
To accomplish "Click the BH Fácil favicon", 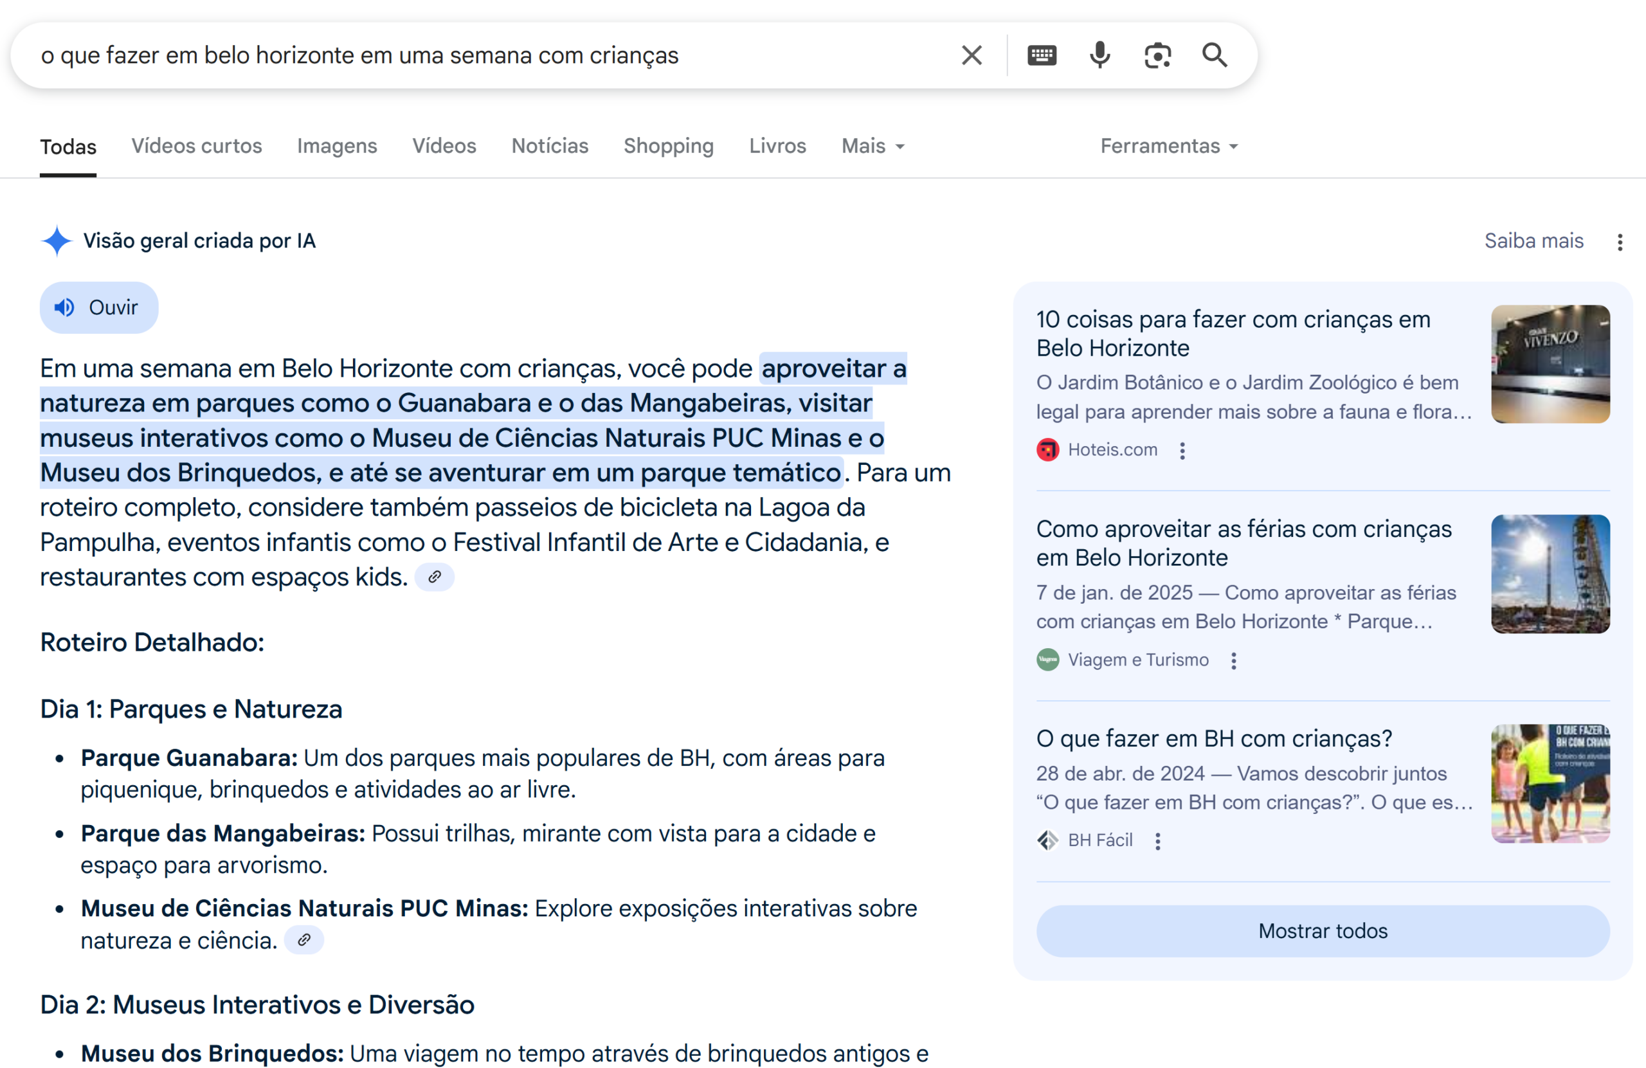I will [1048, 840].
